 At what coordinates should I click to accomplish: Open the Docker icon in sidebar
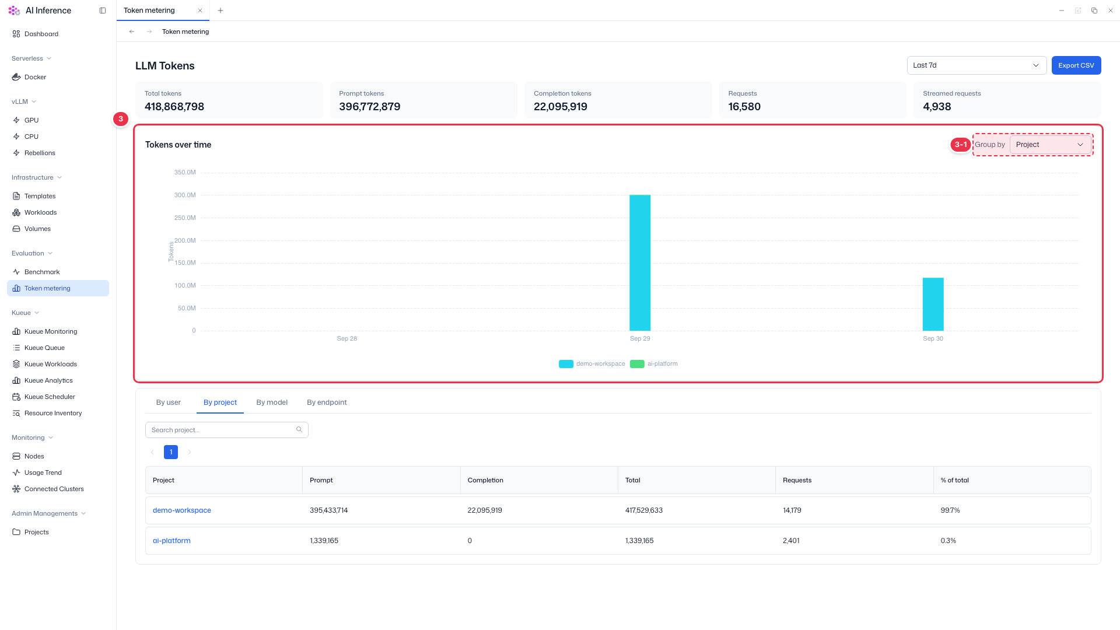coord(16,77)
